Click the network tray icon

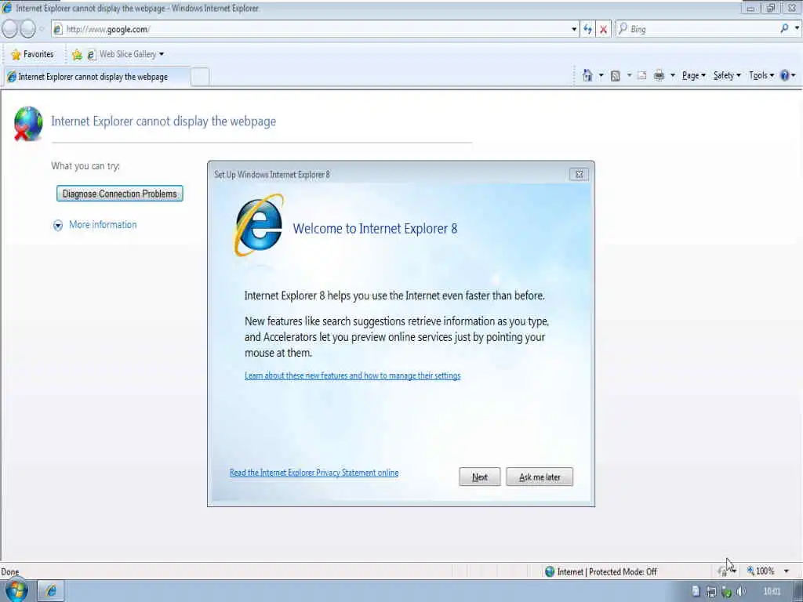[x=711, y=592]
